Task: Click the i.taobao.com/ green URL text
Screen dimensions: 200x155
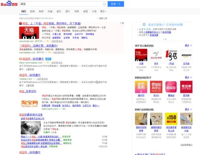Action: tap(26, 79)
